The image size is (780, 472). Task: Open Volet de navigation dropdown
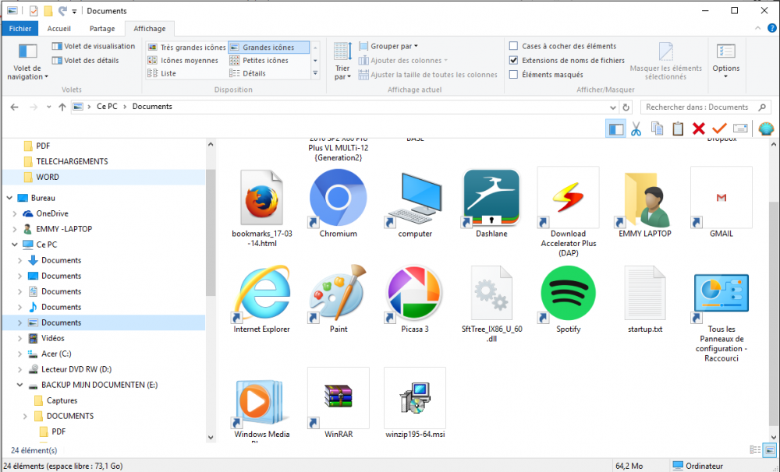27,62
